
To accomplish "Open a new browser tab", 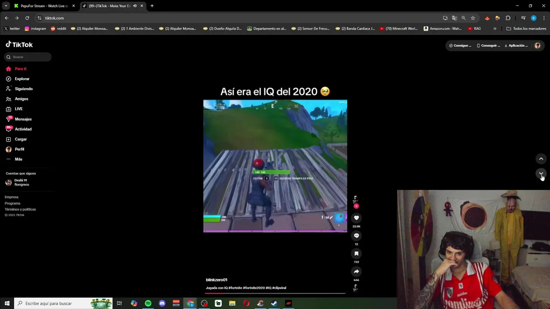I will click(152, 6).
